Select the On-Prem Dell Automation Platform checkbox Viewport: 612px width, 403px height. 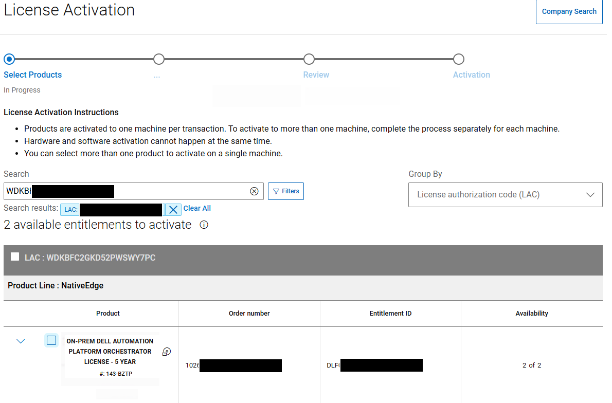(x=51, y=340)
